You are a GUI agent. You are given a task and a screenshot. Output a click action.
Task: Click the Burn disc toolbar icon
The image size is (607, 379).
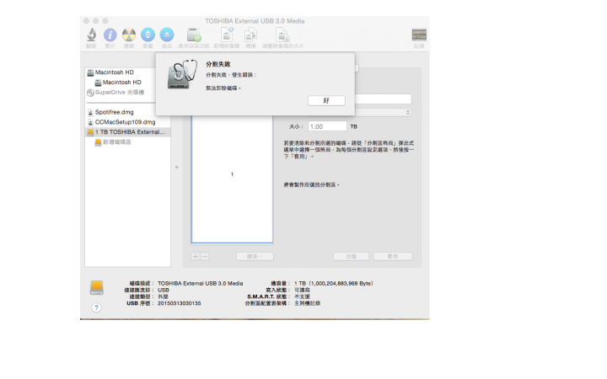129,35
